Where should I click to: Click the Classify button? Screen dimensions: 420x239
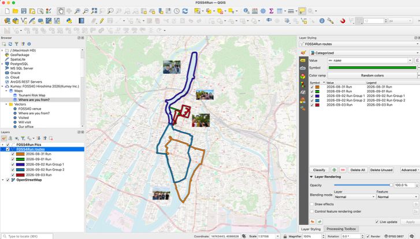point(319,170)
